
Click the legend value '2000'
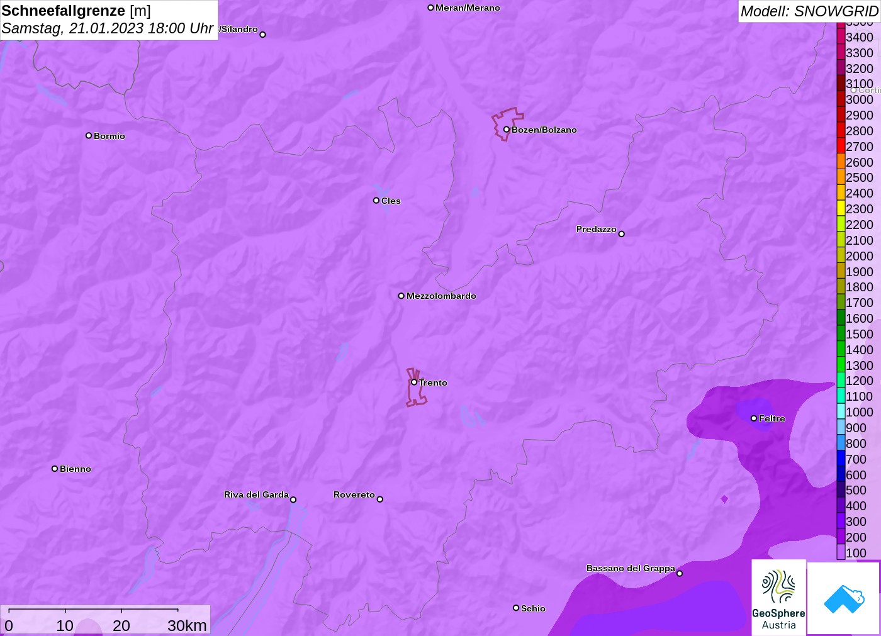pos(860,255)
